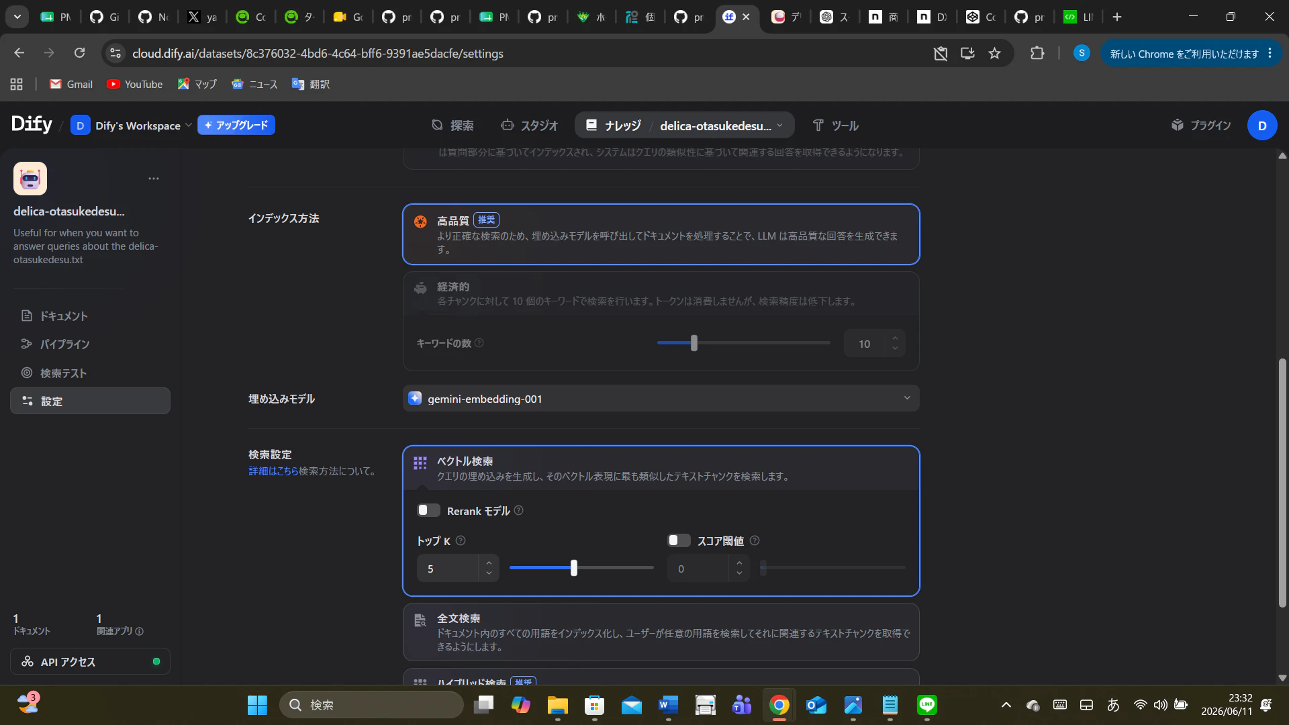Select the 高品質 index method
1289x725 pixels.
tap(661, 234)
